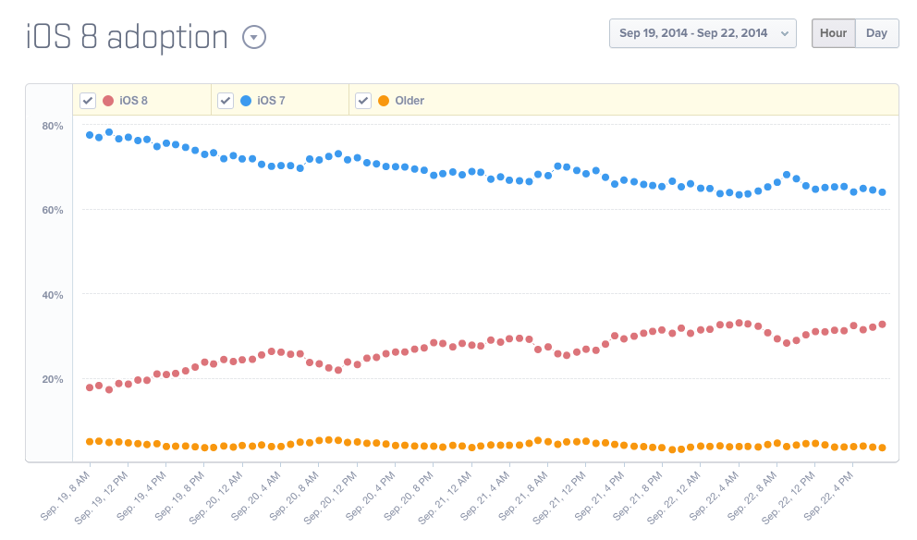This screenshot has height=540, width=917.
Task: Click the orange Older legend dot
Action: click(384, 101)
